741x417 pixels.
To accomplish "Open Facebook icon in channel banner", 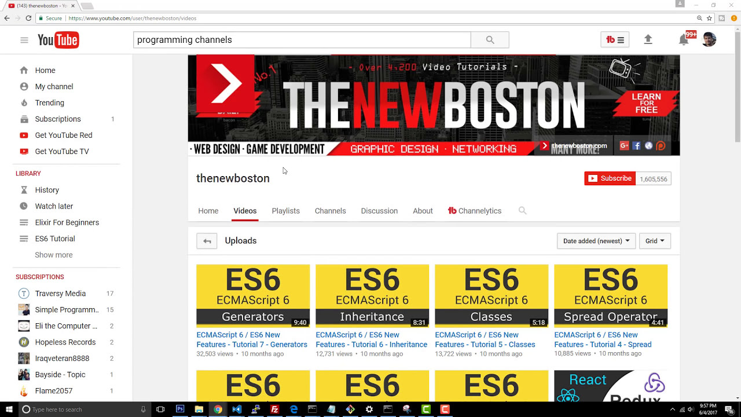I will point(636,146).
